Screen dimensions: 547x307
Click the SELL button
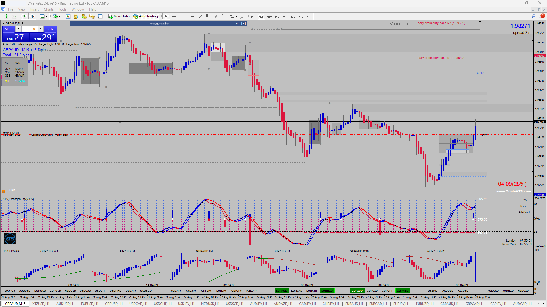[x=9, y=29]
